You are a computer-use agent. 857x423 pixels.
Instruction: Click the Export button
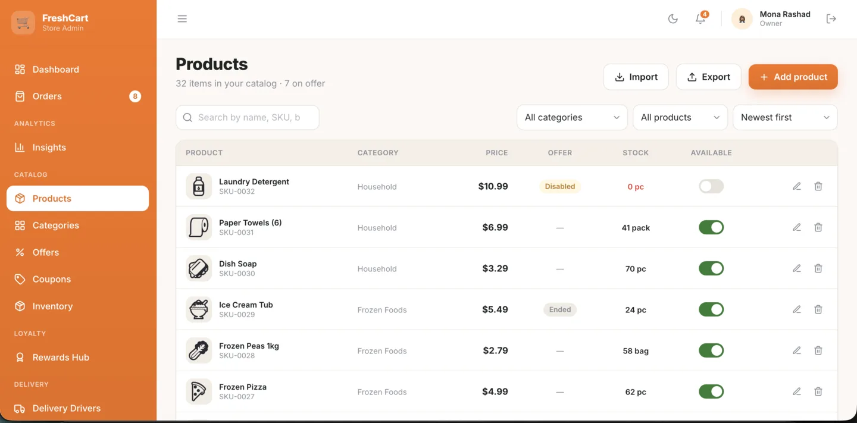[709, 77]
